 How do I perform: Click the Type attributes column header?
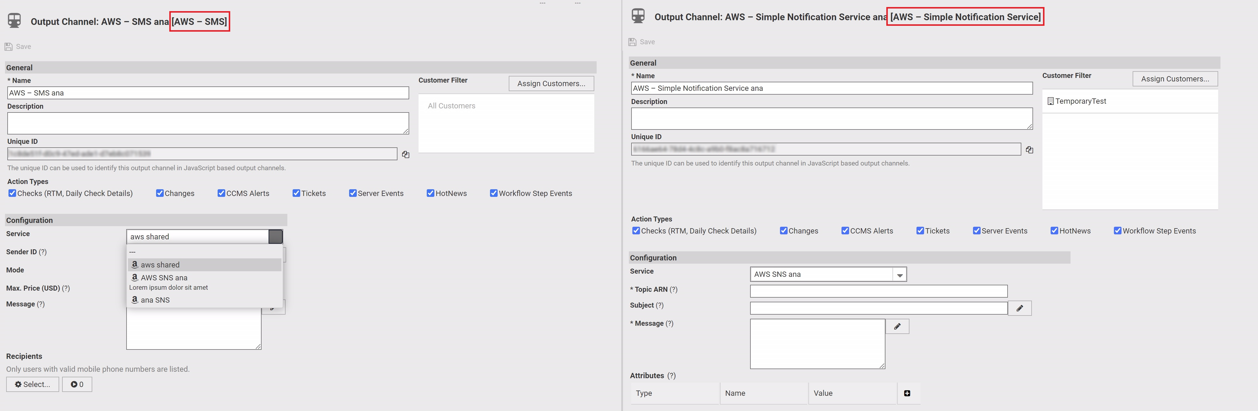click(x=675, y=393)
